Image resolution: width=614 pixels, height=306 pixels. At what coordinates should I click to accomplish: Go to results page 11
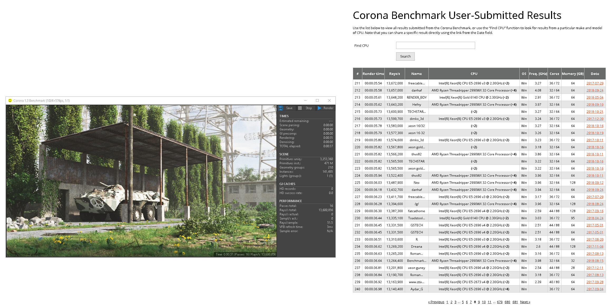click(489, 302)
